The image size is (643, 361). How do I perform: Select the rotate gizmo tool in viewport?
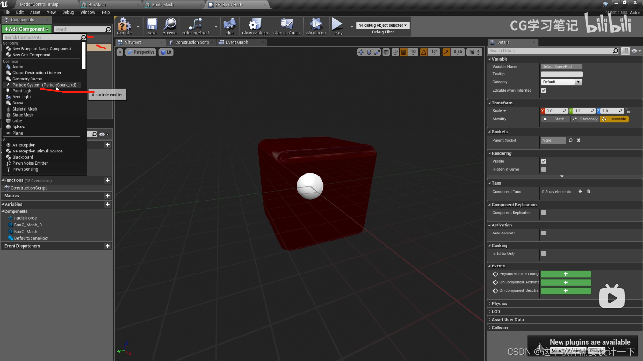pyautogui.click(x=369, y=52)
